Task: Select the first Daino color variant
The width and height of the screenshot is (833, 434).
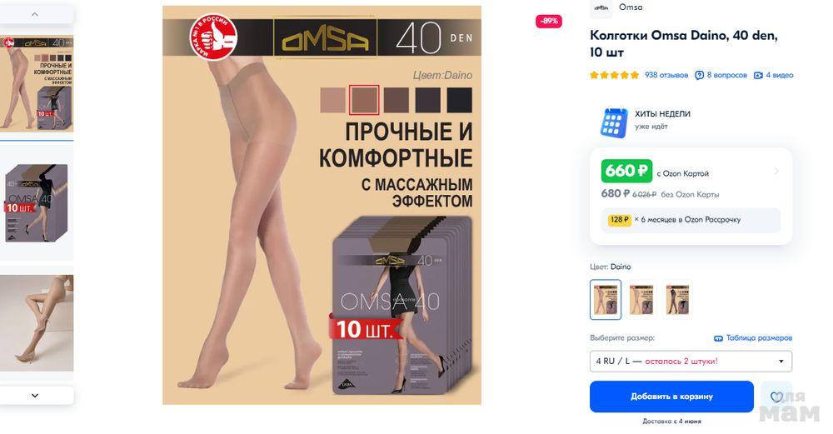Action: [x=605, y=300]
